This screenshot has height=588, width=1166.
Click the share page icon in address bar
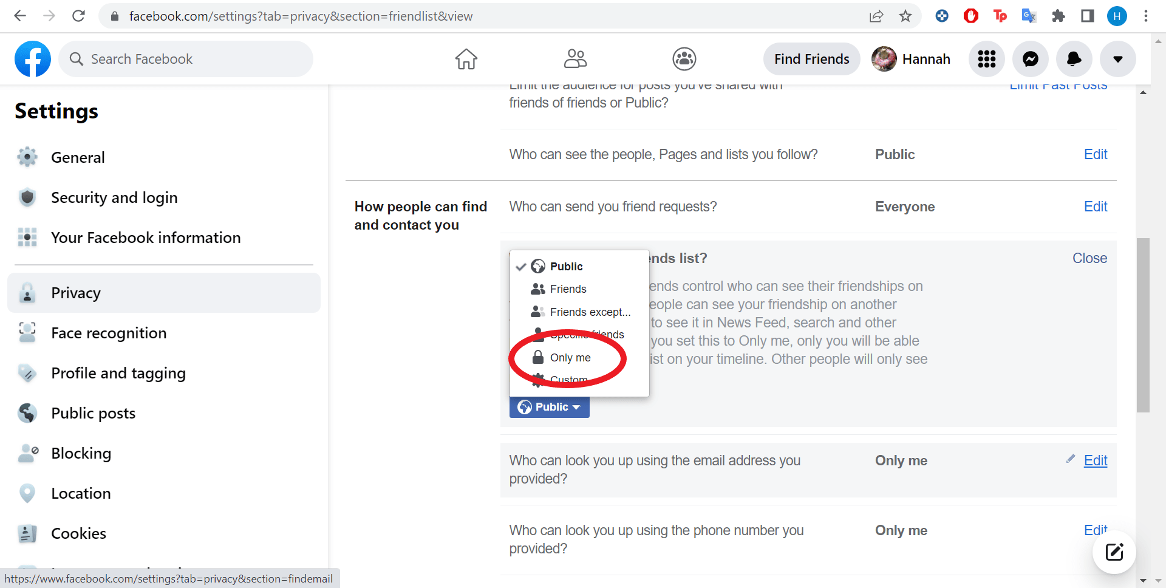(876, 16)
